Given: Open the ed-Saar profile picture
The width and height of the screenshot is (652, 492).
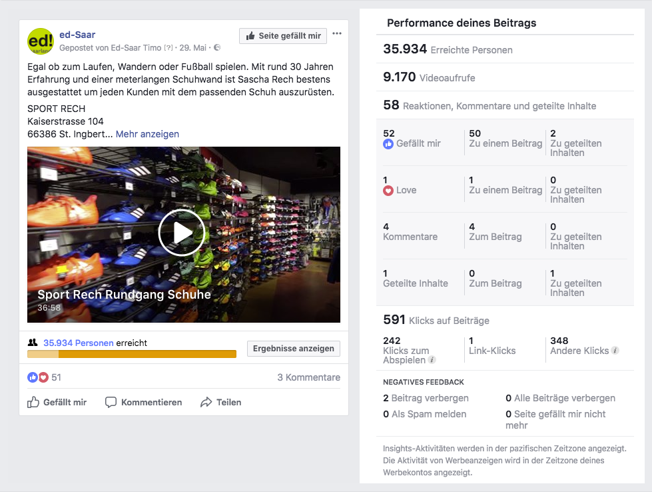Looking at the screenshot, I should click(x=41, y=41).
